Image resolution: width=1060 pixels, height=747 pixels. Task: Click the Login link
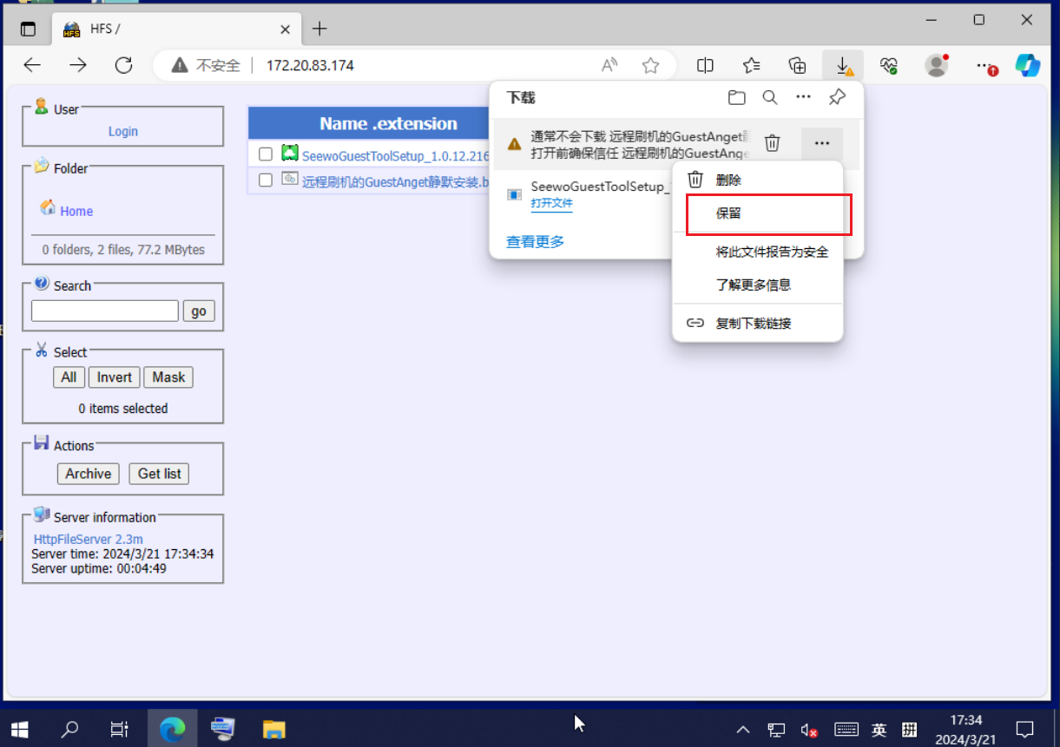[x=123, y=131]
